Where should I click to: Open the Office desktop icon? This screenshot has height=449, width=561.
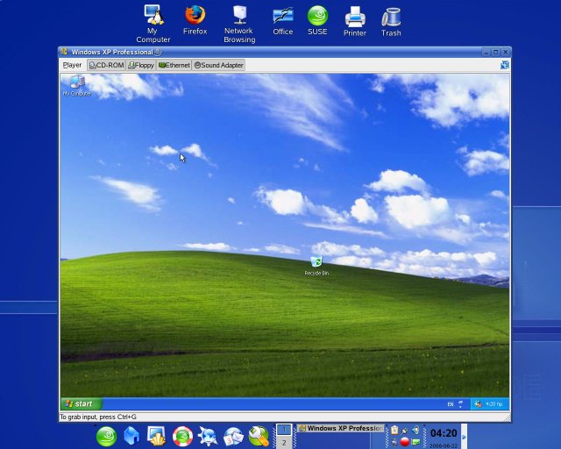[282, 19]
